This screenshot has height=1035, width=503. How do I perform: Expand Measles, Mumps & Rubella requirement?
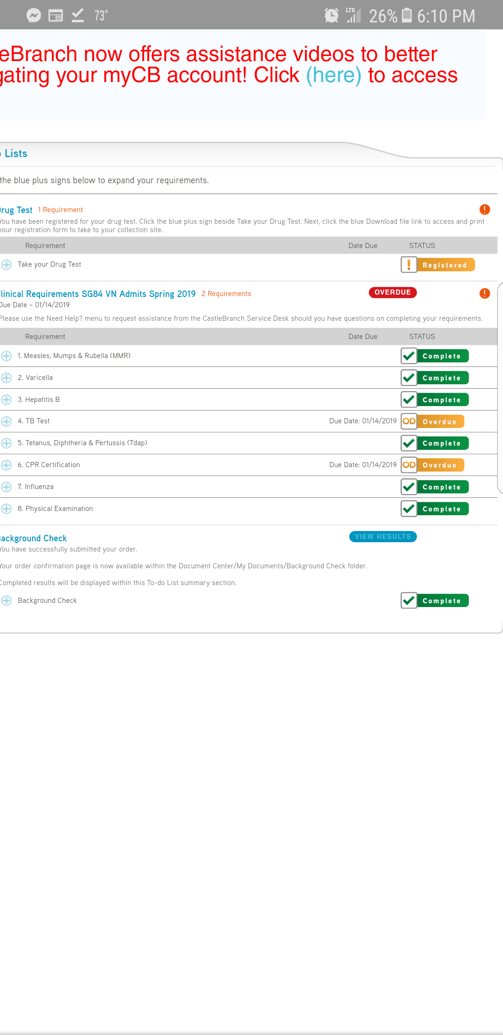coord(6,356)
